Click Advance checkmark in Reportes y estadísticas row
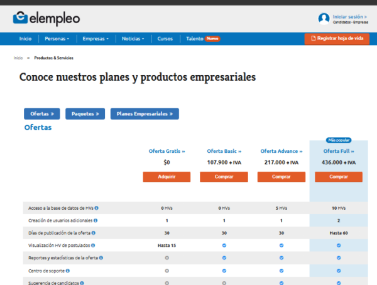This screenshot has height=285, width=377. (281, 258)
